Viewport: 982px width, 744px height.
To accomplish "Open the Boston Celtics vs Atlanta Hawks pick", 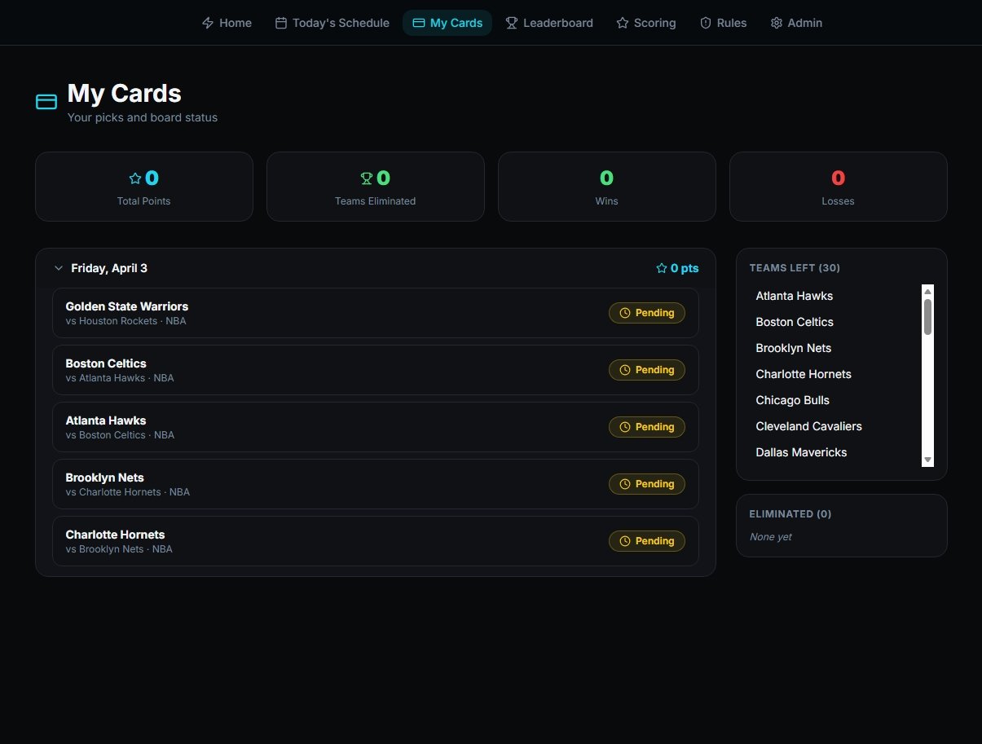I will 326,370.
